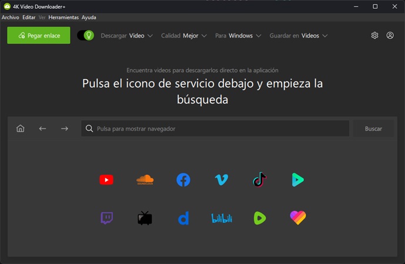Open the Ver menu

pos(42,17)
